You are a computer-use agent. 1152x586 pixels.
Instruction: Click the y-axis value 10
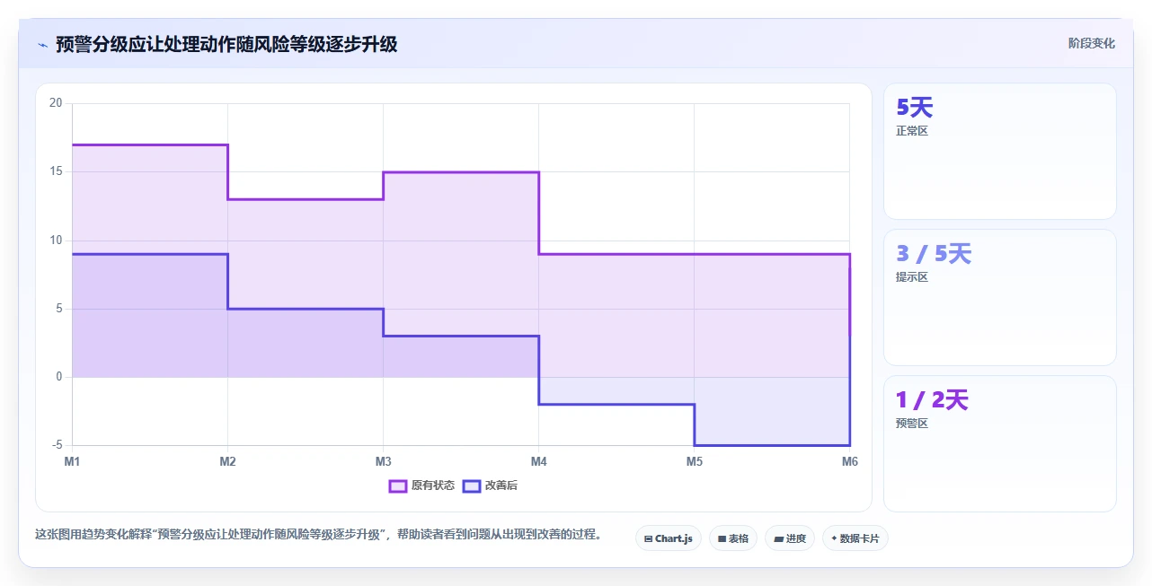click(56, 241)
